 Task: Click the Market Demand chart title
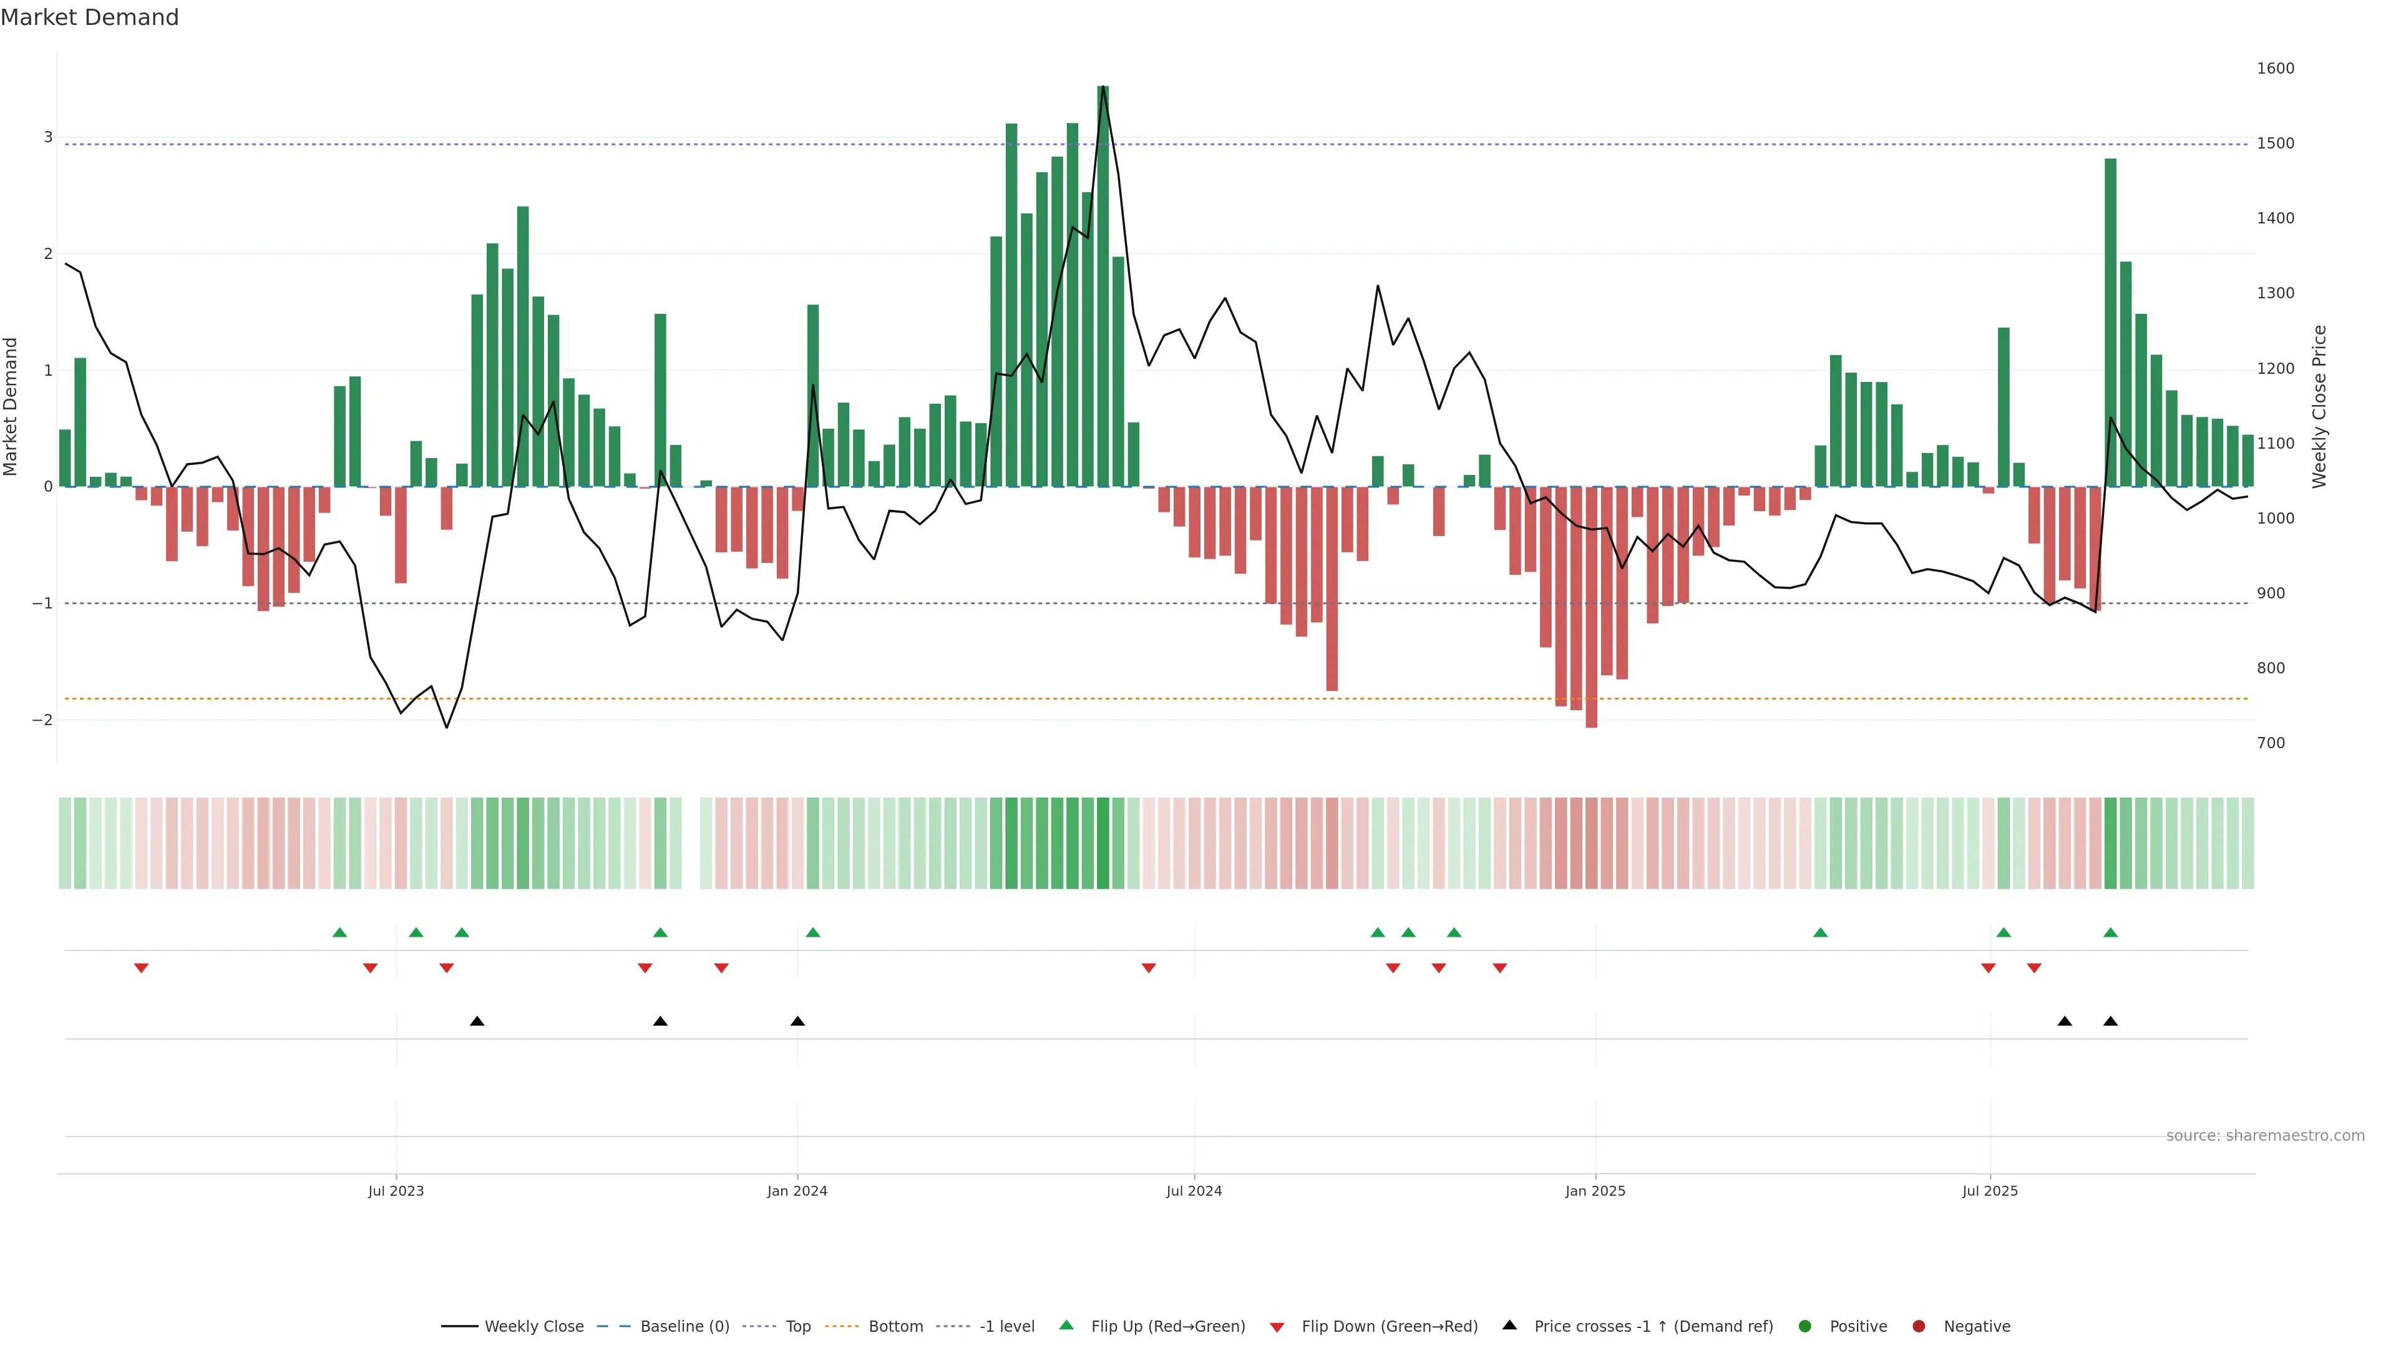pos(89,17)
